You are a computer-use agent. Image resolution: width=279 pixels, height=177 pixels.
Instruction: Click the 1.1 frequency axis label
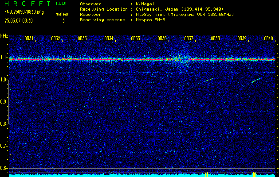click(3, 58)
